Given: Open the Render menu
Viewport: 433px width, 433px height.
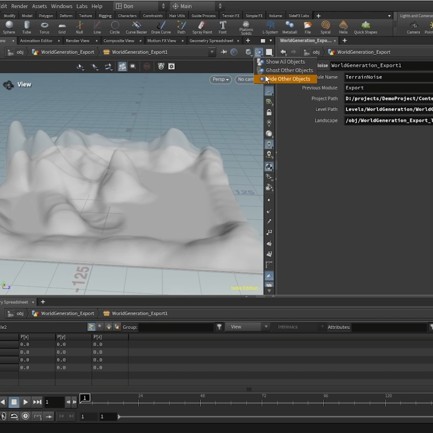Looking at the screenshot, I should (x=19, y=6).
